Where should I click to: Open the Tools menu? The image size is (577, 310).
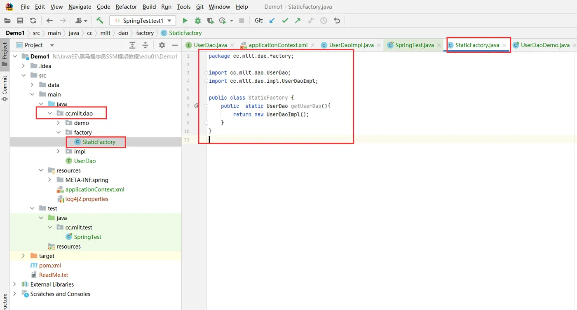(183, 7)
